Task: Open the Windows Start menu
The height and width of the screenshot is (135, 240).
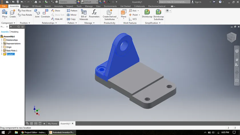Action: pos(3,132)
